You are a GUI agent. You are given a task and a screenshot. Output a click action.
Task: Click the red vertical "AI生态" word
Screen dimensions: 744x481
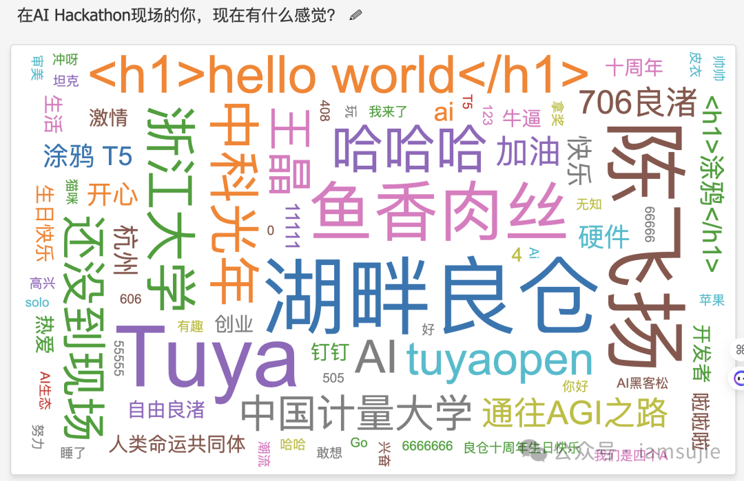[x=45, y=390]
